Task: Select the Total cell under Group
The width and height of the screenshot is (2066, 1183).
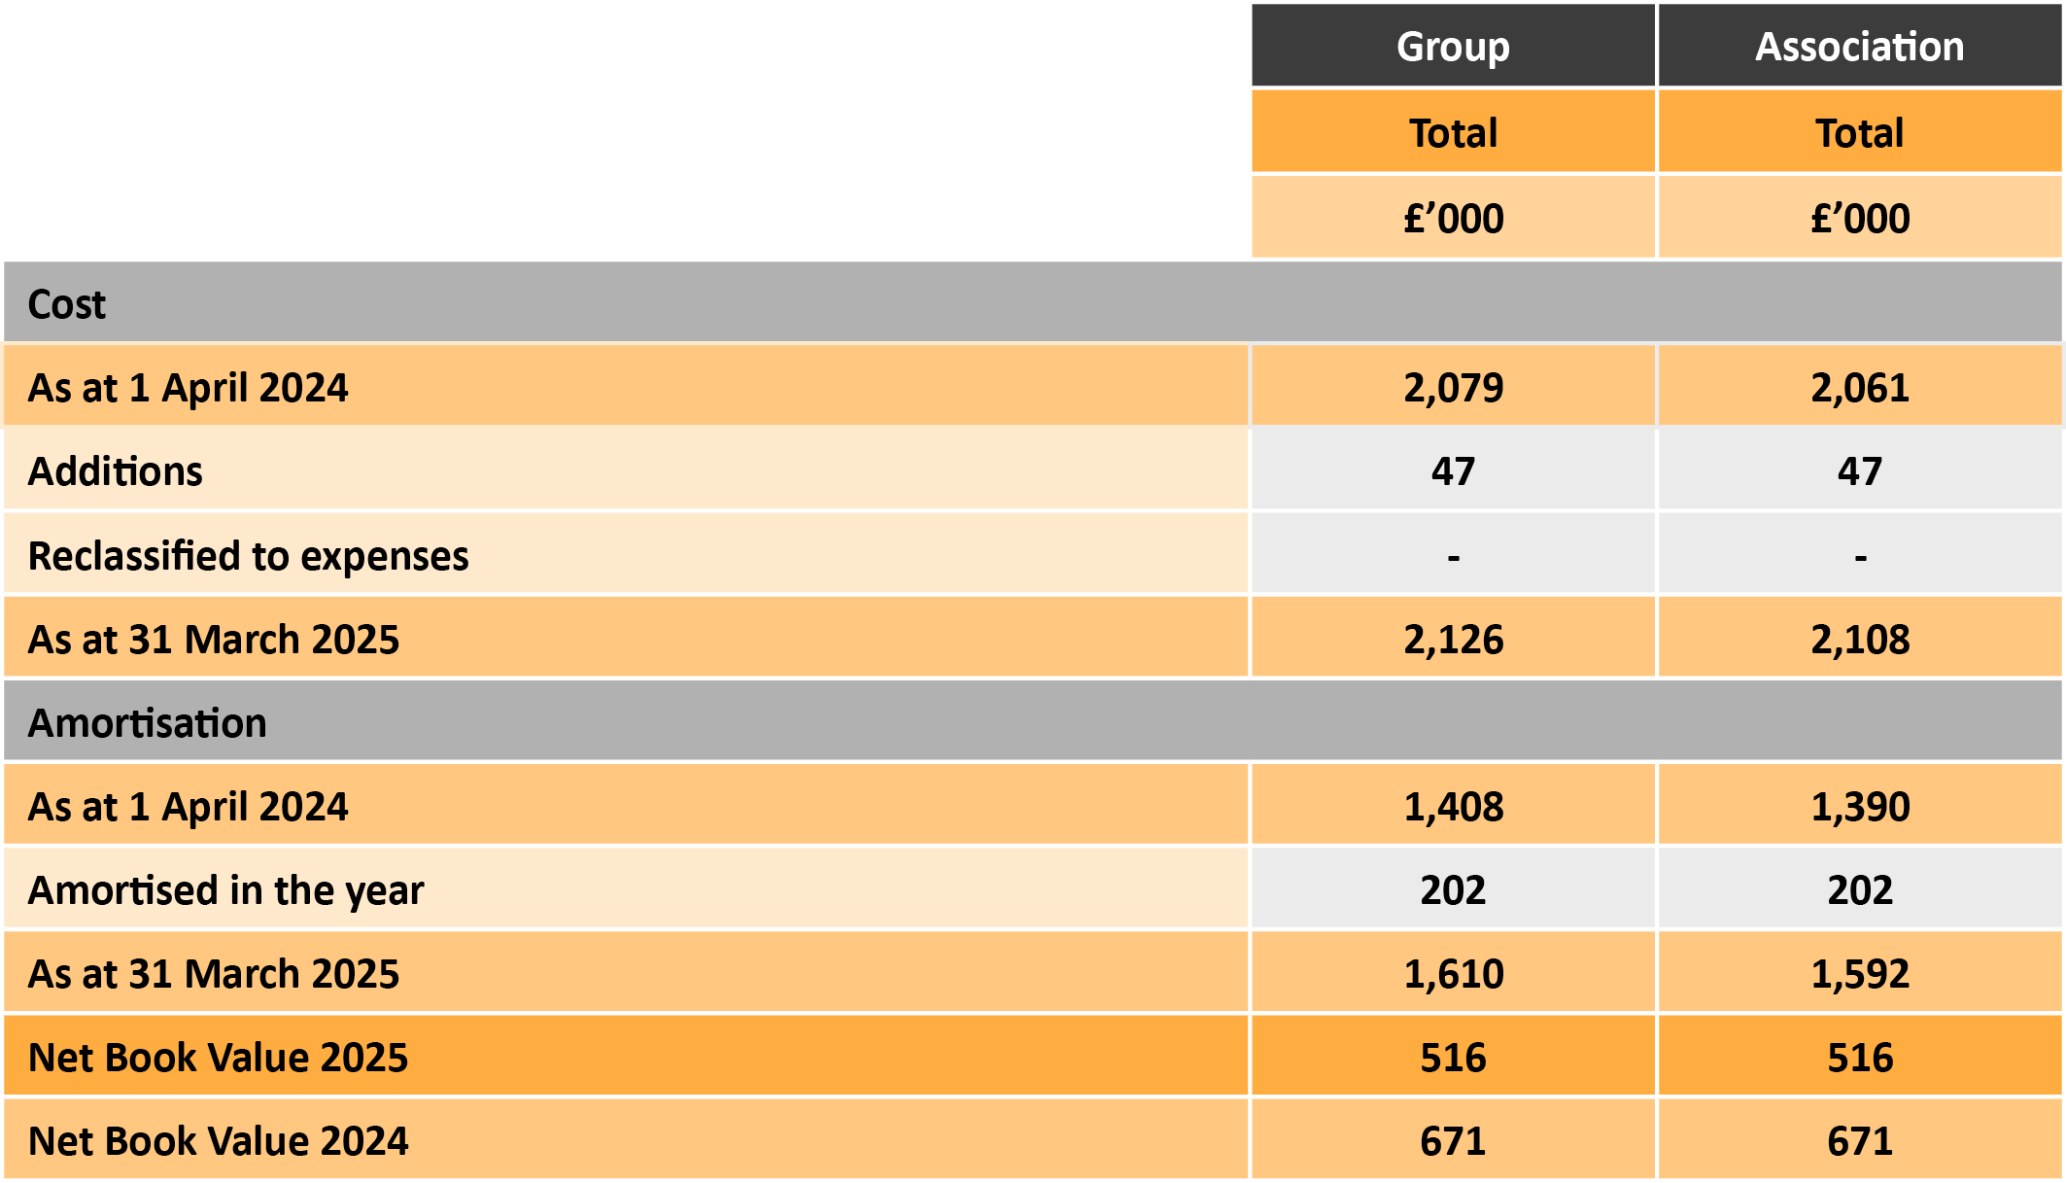Action: [1453, 132]
